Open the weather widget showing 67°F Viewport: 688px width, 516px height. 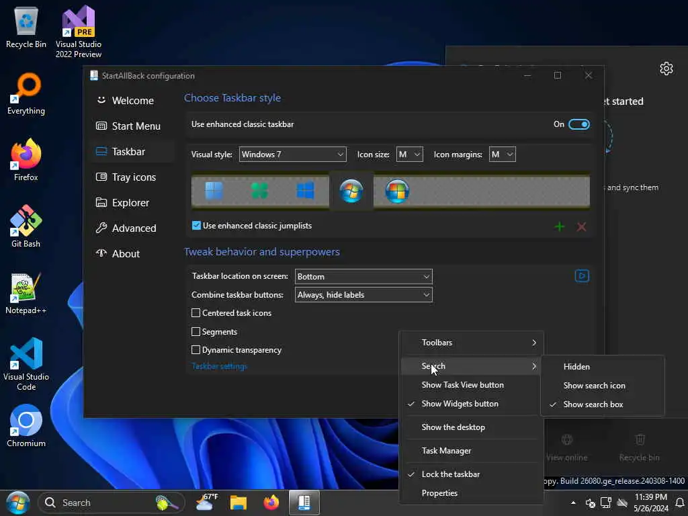[x=206, y=502]
